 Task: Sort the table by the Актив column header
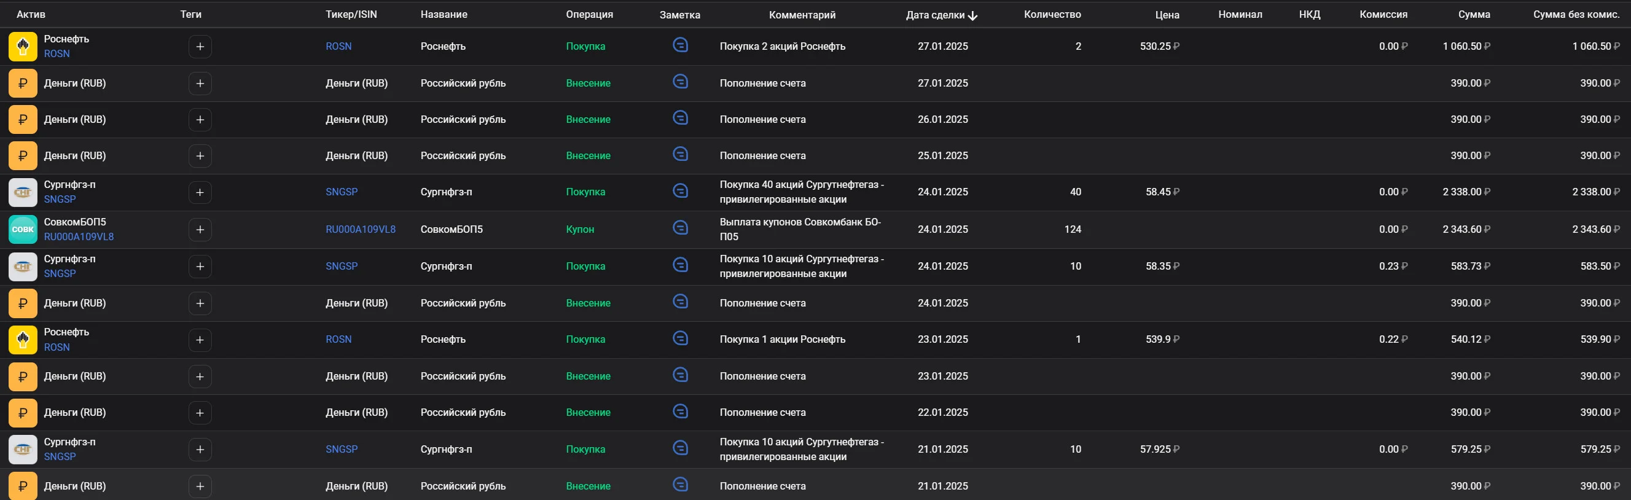click(x=30, y=15)
